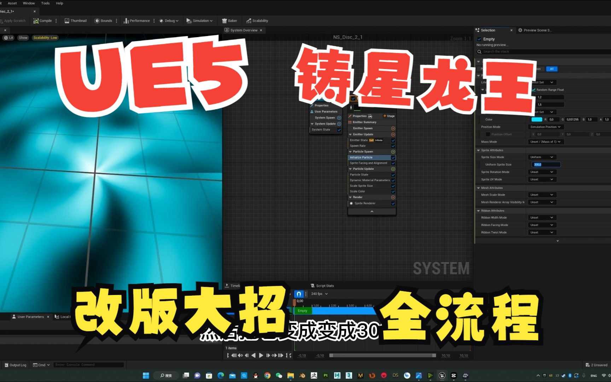Click the Scalability: Low button

tap(45, 38)
